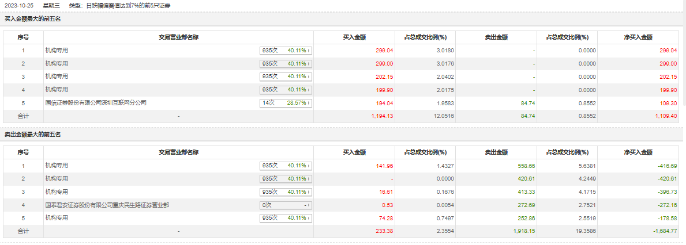686x245 pixels.
Task: Expand 935次 stats in sell table row 1
Action: (x=286, y=166)
